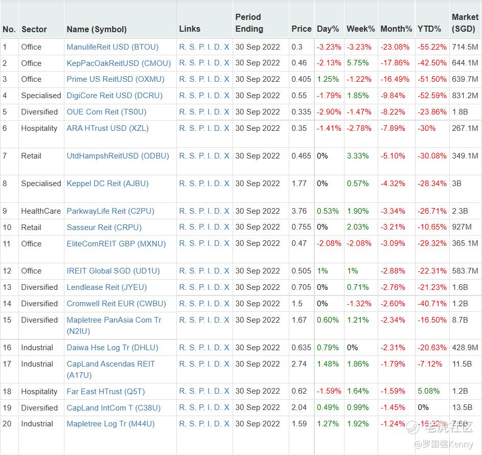The height and width of the screenshot is (455, 482).
Task: Click the P link for Mapletree Log Tr row
Action: (x=201, y=424)
